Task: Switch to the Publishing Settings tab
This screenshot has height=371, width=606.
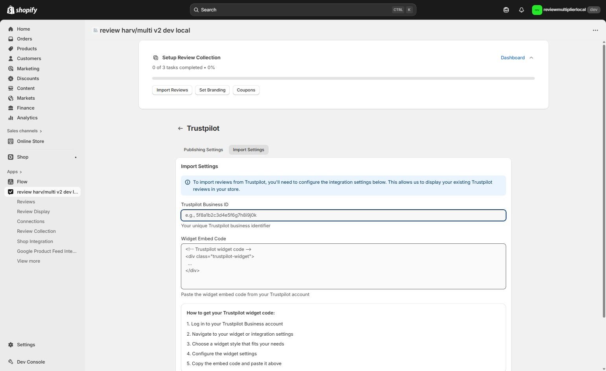Action: [203, 150]
